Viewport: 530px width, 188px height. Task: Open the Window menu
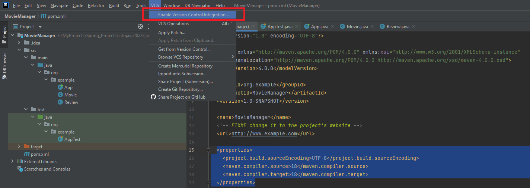(x=172, y=6)
